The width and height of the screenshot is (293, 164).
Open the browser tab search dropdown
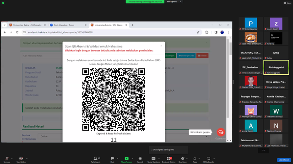tap(5, 25)
